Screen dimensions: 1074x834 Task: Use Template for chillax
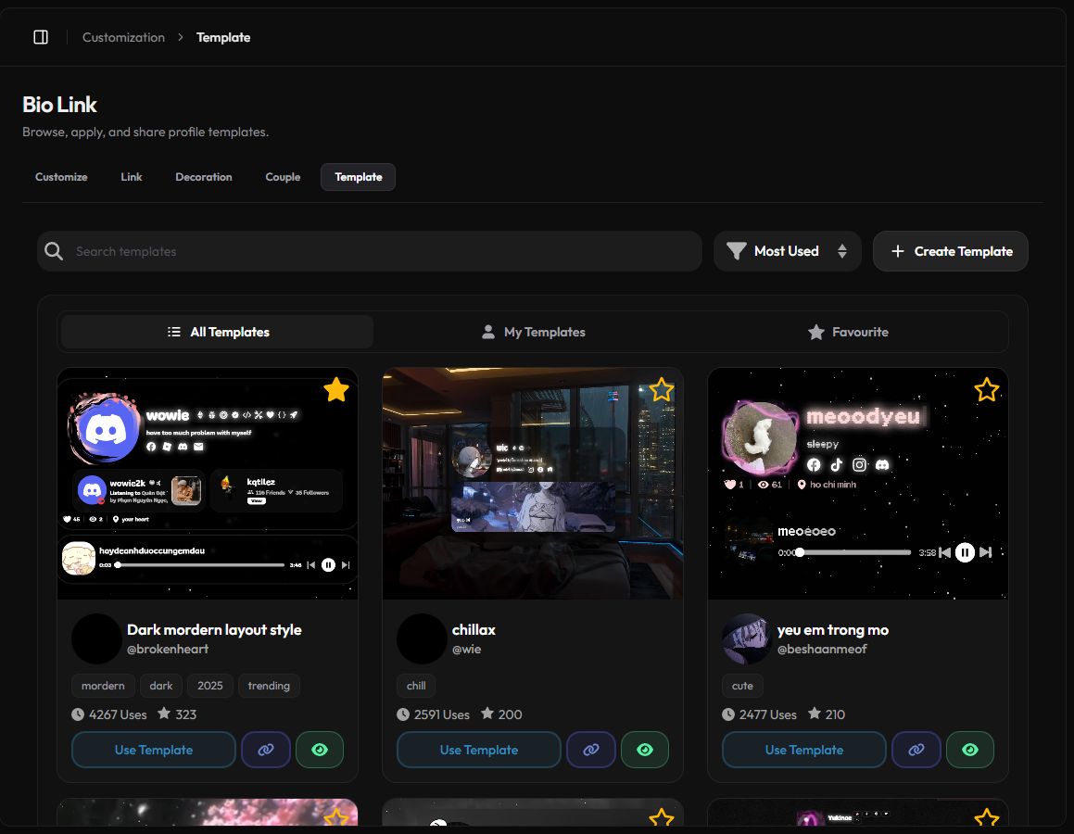(479, 750)
